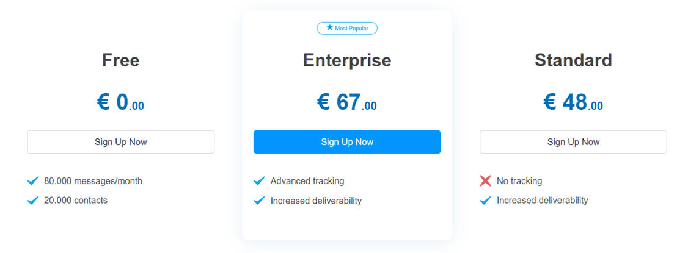This screenshot has height=253, width=677.
Task: Click checkmark beside Advanced tracking
Action: 259,181
